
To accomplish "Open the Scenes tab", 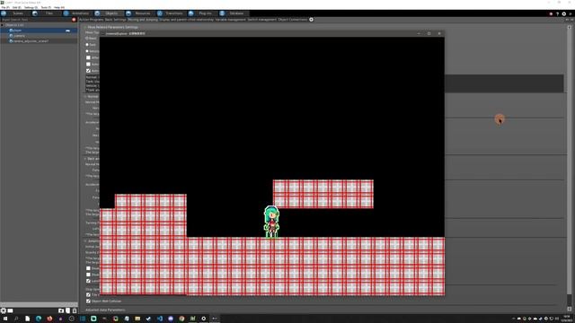I will (18, 13).
